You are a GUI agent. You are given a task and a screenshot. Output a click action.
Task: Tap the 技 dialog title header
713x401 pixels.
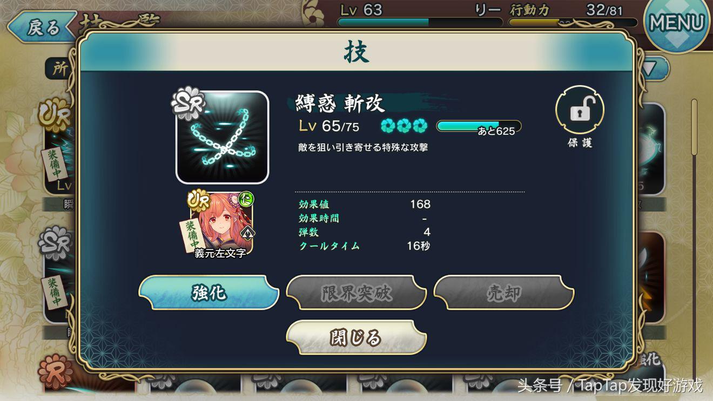(x=356, y=52)
